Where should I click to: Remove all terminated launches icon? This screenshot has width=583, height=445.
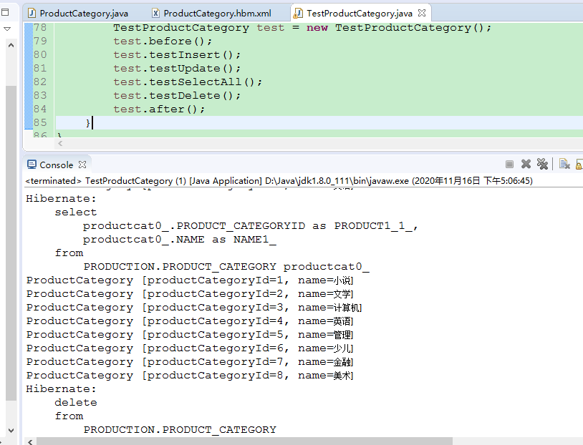542,164
